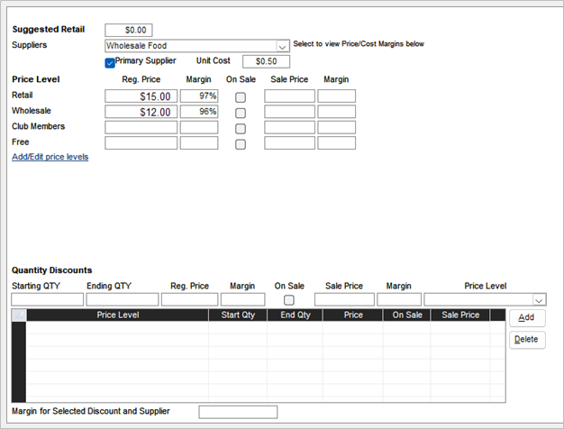Enable Quantity Discounts On Sale checkbox

tap(289, 299)
